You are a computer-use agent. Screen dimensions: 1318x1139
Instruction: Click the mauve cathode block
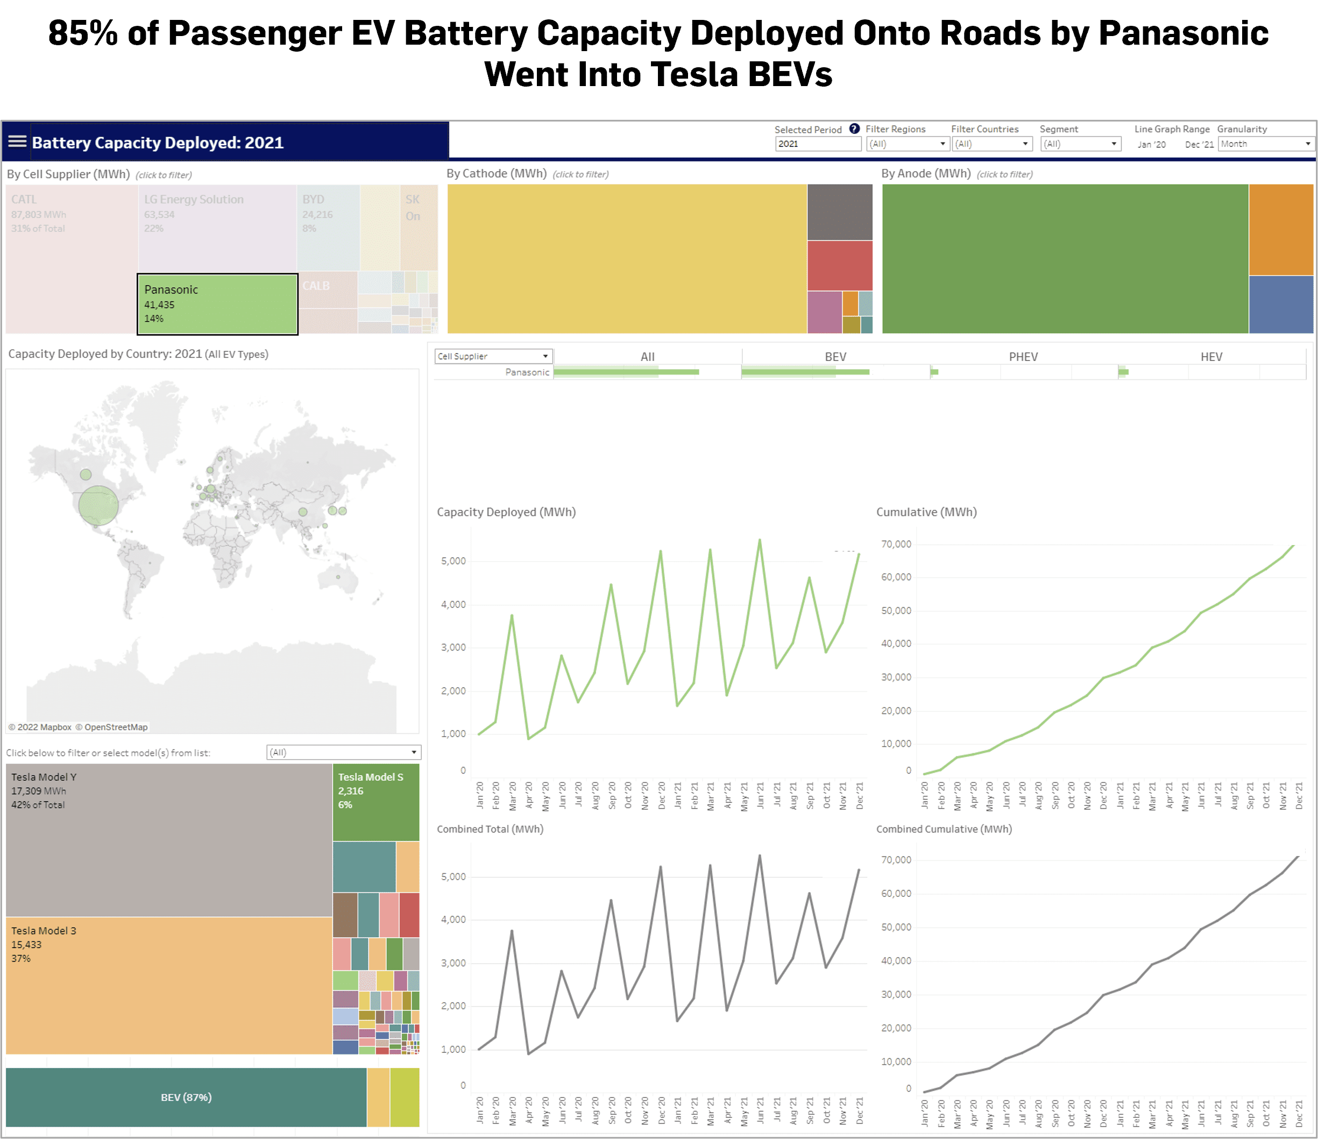(824, 313)
